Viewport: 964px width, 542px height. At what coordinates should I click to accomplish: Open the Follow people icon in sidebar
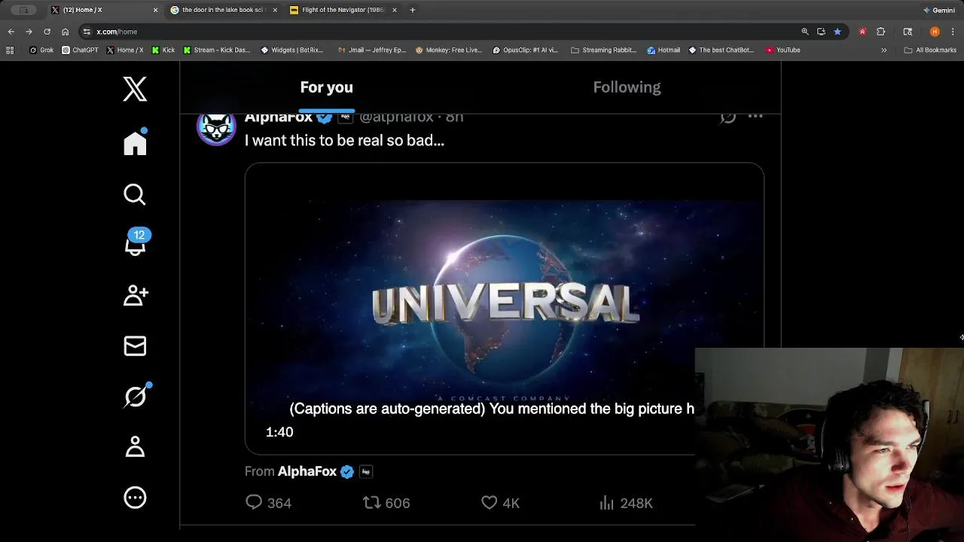(136, 295)
